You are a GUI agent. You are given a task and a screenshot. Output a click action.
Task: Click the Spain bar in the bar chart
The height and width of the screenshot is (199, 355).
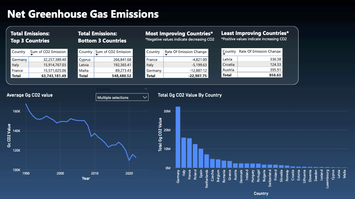point(200,158)
